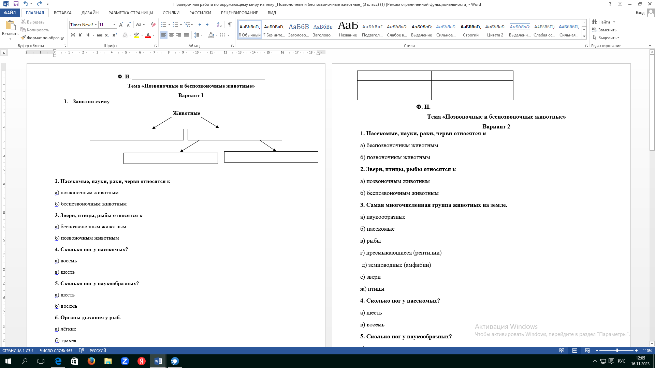Apply bulleted list formatting
The height and width of the screenshot is (368, 655).
[x=164, y=25]
